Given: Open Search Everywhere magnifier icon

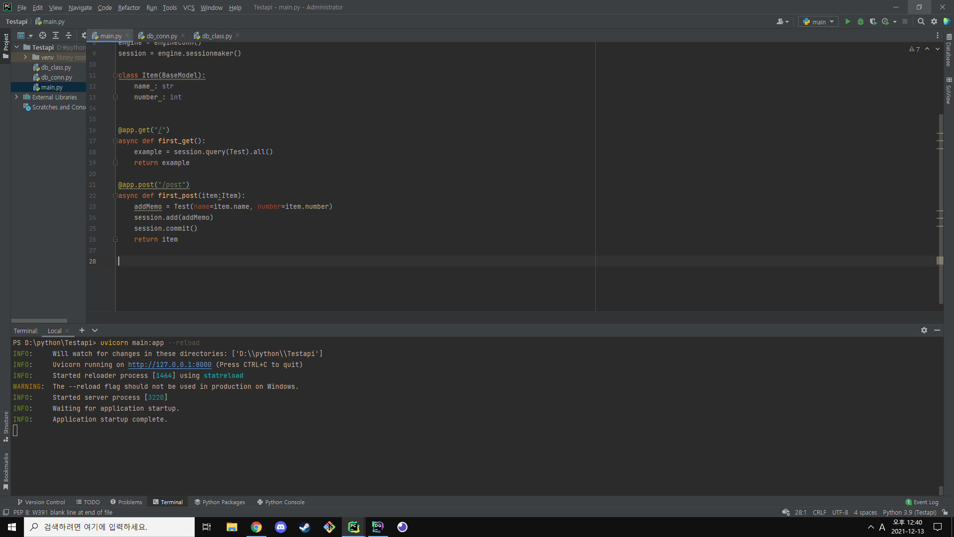Looking at the screenshot, I should 921,21.
